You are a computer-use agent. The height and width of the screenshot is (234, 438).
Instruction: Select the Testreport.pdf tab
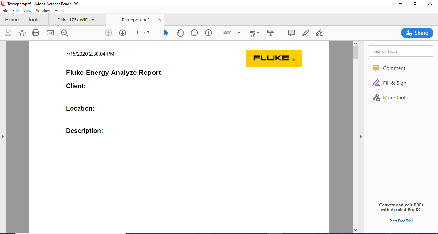point(135,20)
